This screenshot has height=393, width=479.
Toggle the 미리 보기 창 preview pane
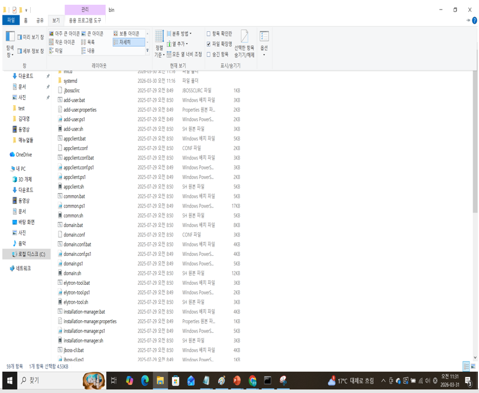(x=30, y=37)
